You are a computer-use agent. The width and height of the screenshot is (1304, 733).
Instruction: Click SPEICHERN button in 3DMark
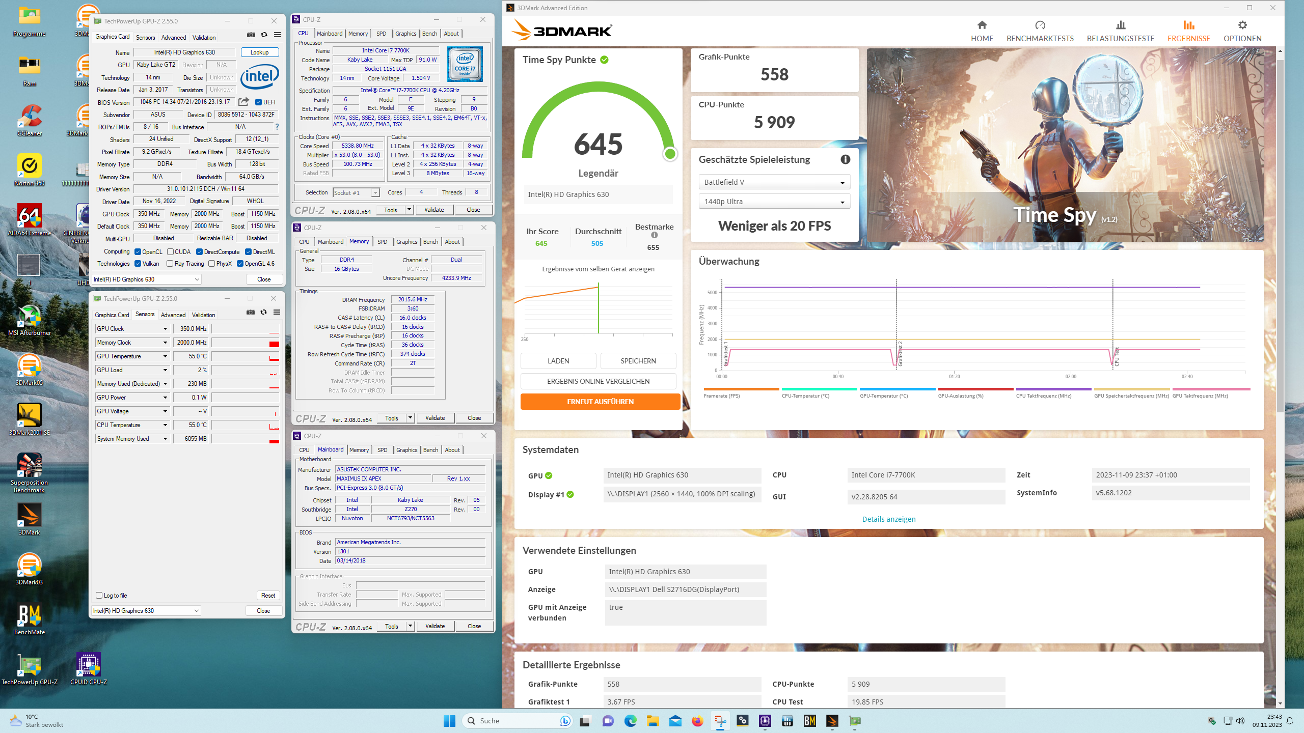[638, 361]
